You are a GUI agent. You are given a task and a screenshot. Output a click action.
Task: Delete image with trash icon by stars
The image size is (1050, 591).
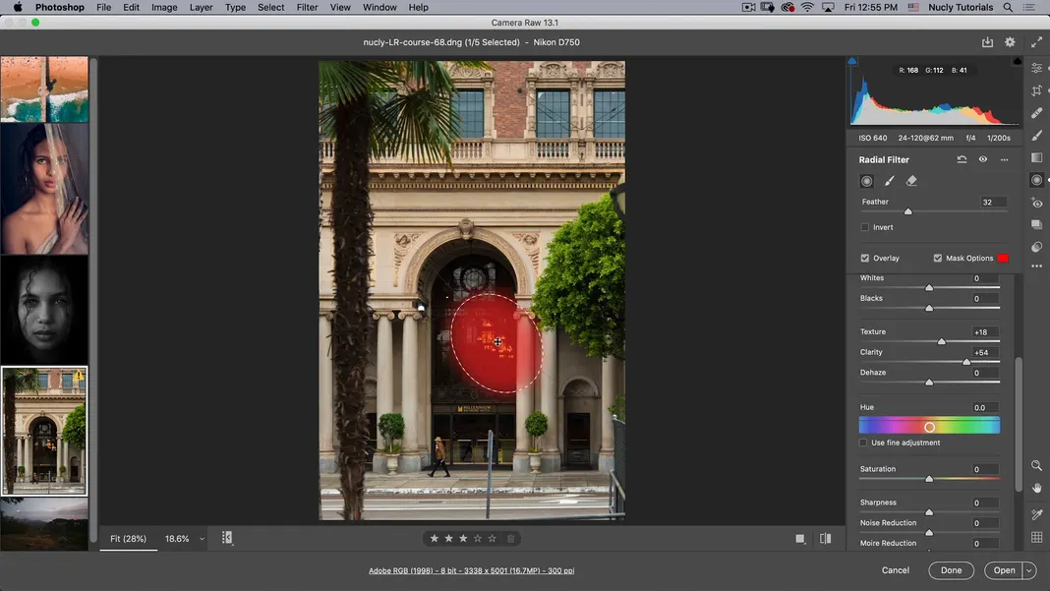click(511, 539)
